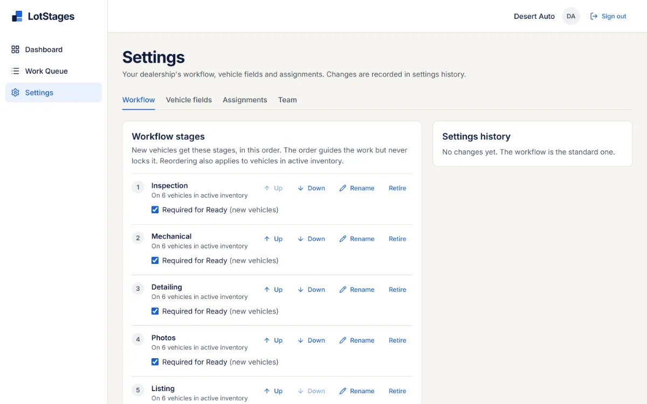Move Photos stage up
Image resolution: width=647 pixels, height=404 pixels.
tap(273, 340)
